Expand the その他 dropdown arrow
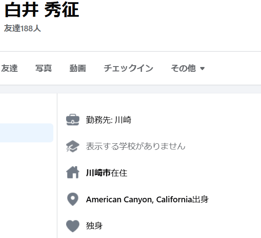 click(202, 68)
